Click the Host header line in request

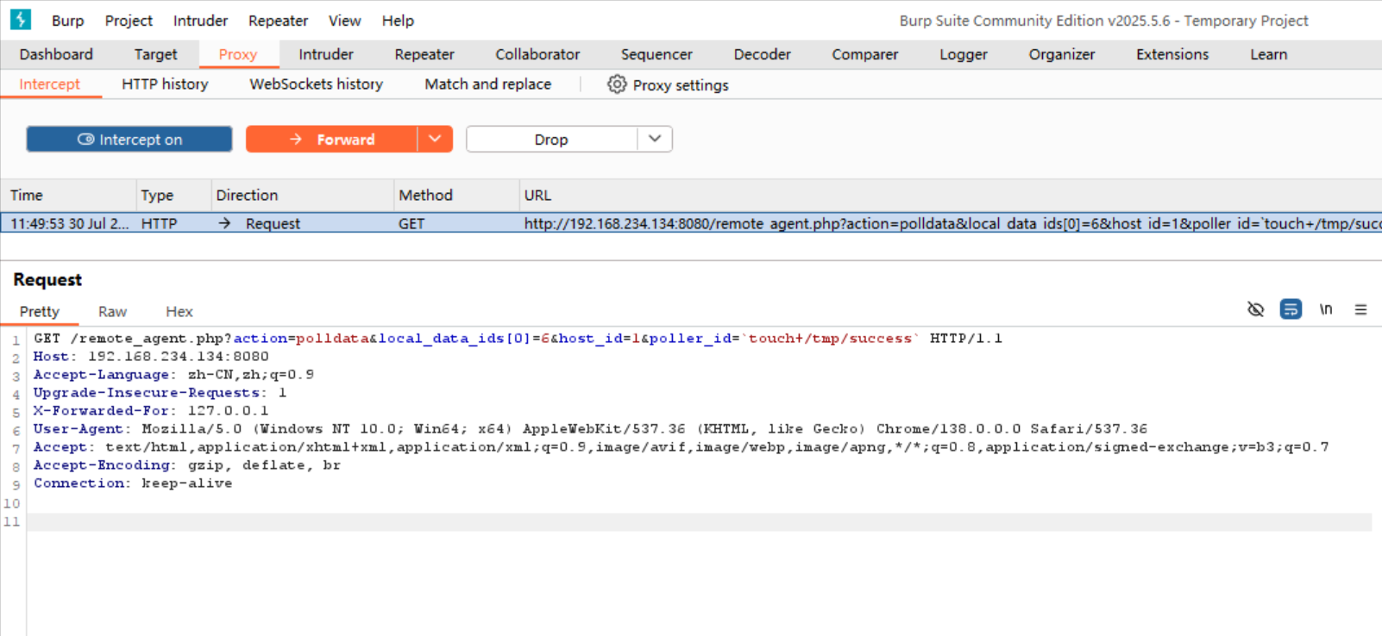[x=151, y=357]
